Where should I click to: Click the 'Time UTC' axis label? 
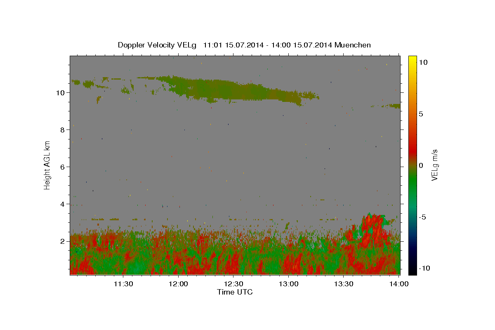(235, 292)
